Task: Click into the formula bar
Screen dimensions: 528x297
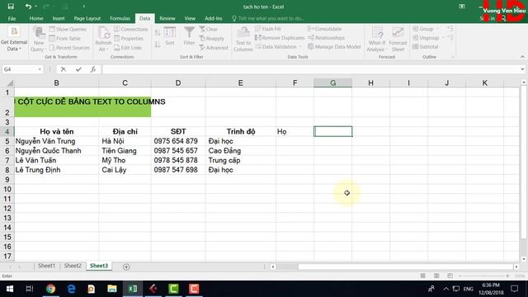Action: 310,69
